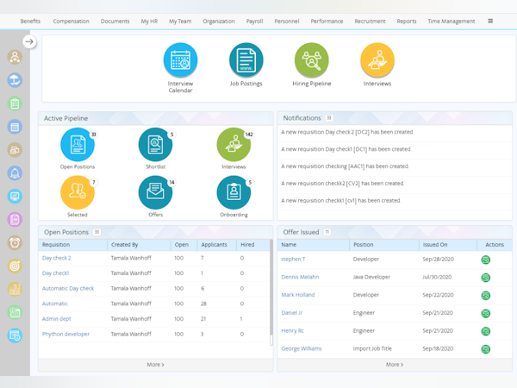Viewport: 517px width, 388px height.
Task: Open candidate Mark Holland's offer
Action: click(x=298, y=295)
